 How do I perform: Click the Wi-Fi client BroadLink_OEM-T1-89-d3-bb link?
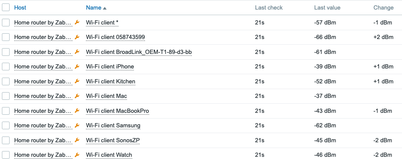[139, 52]
